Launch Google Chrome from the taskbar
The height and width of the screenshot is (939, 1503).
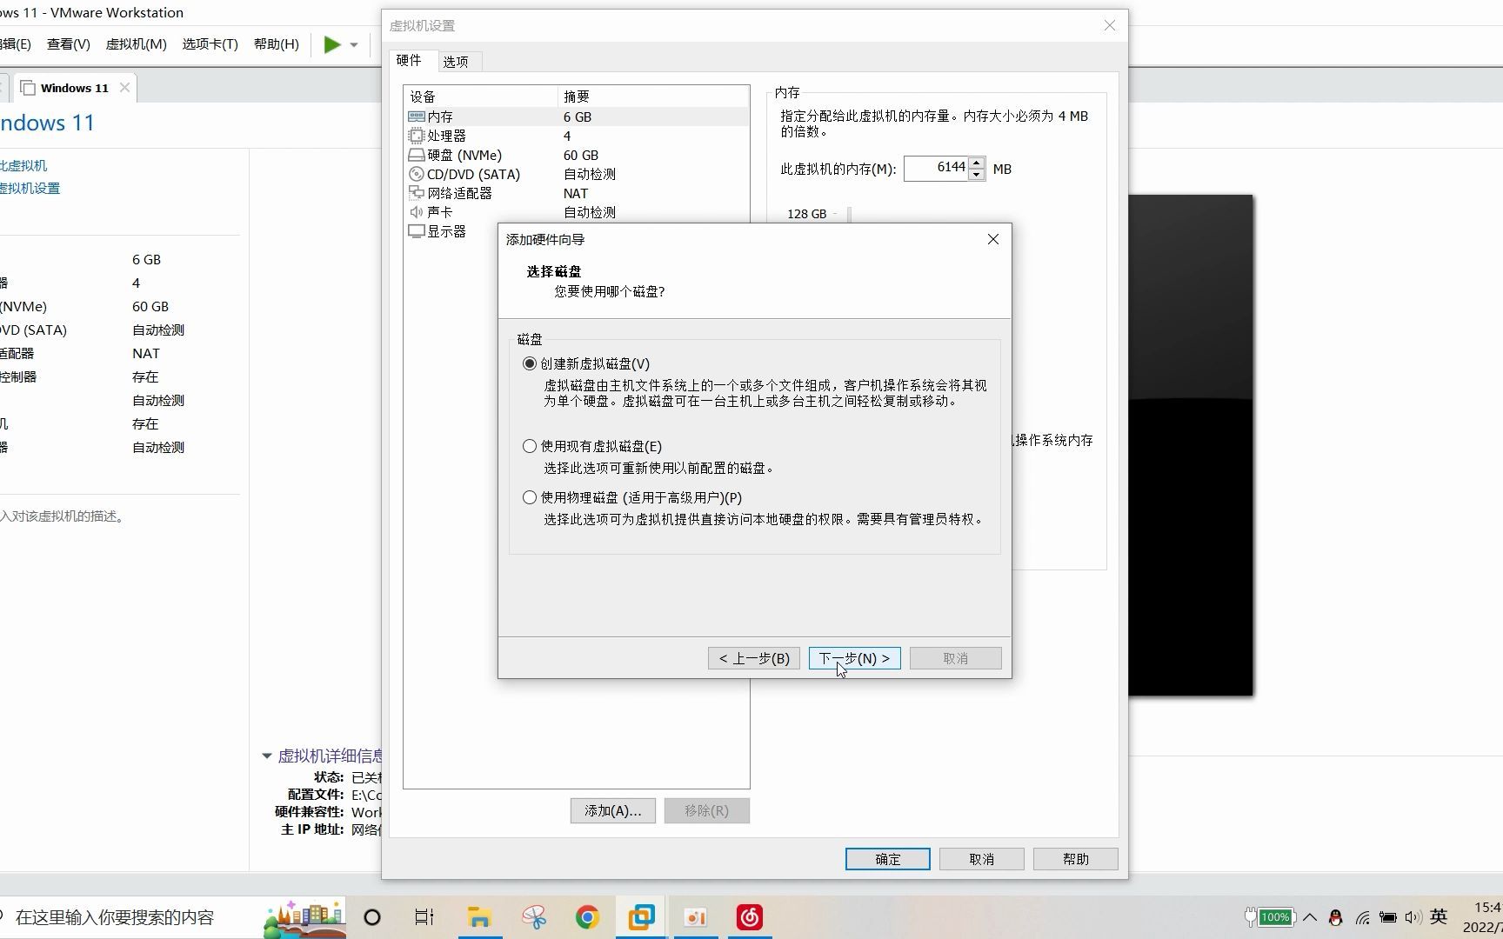point(587,916)
